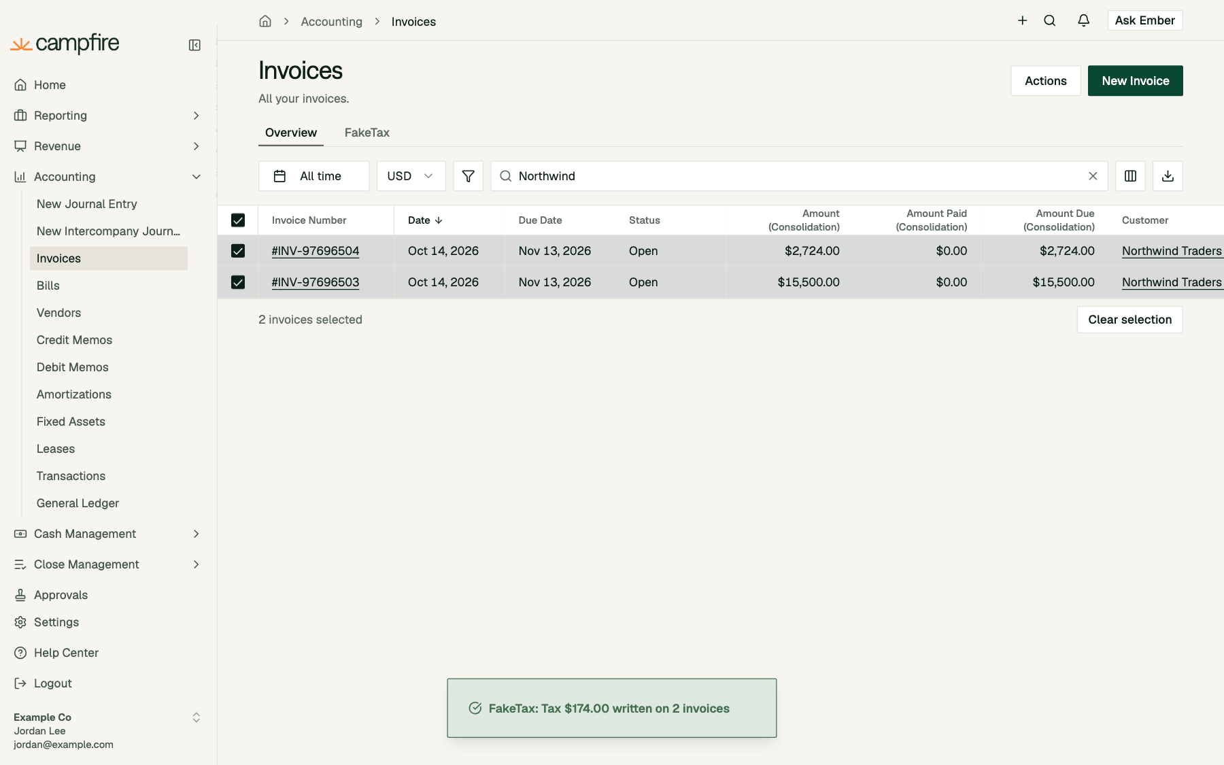Open the USD currency dropdown

(x=411, y=176)
